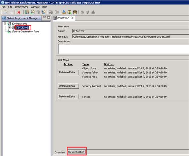The image size is (189, 156).
Task: Click the P852EXOS server icon in tree
Action: (x=14, y=28)
